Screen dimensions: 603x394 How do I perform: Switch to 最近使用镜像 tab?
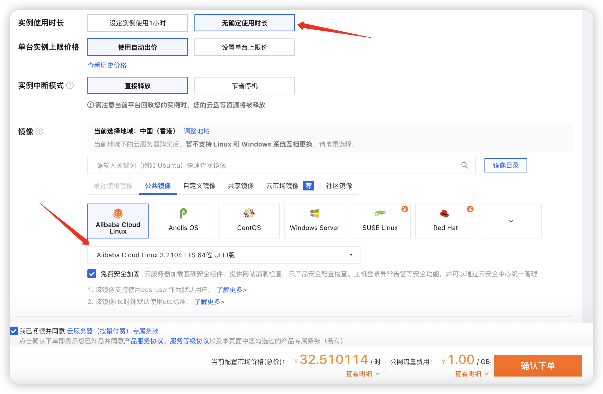click(x=113, y=186)
